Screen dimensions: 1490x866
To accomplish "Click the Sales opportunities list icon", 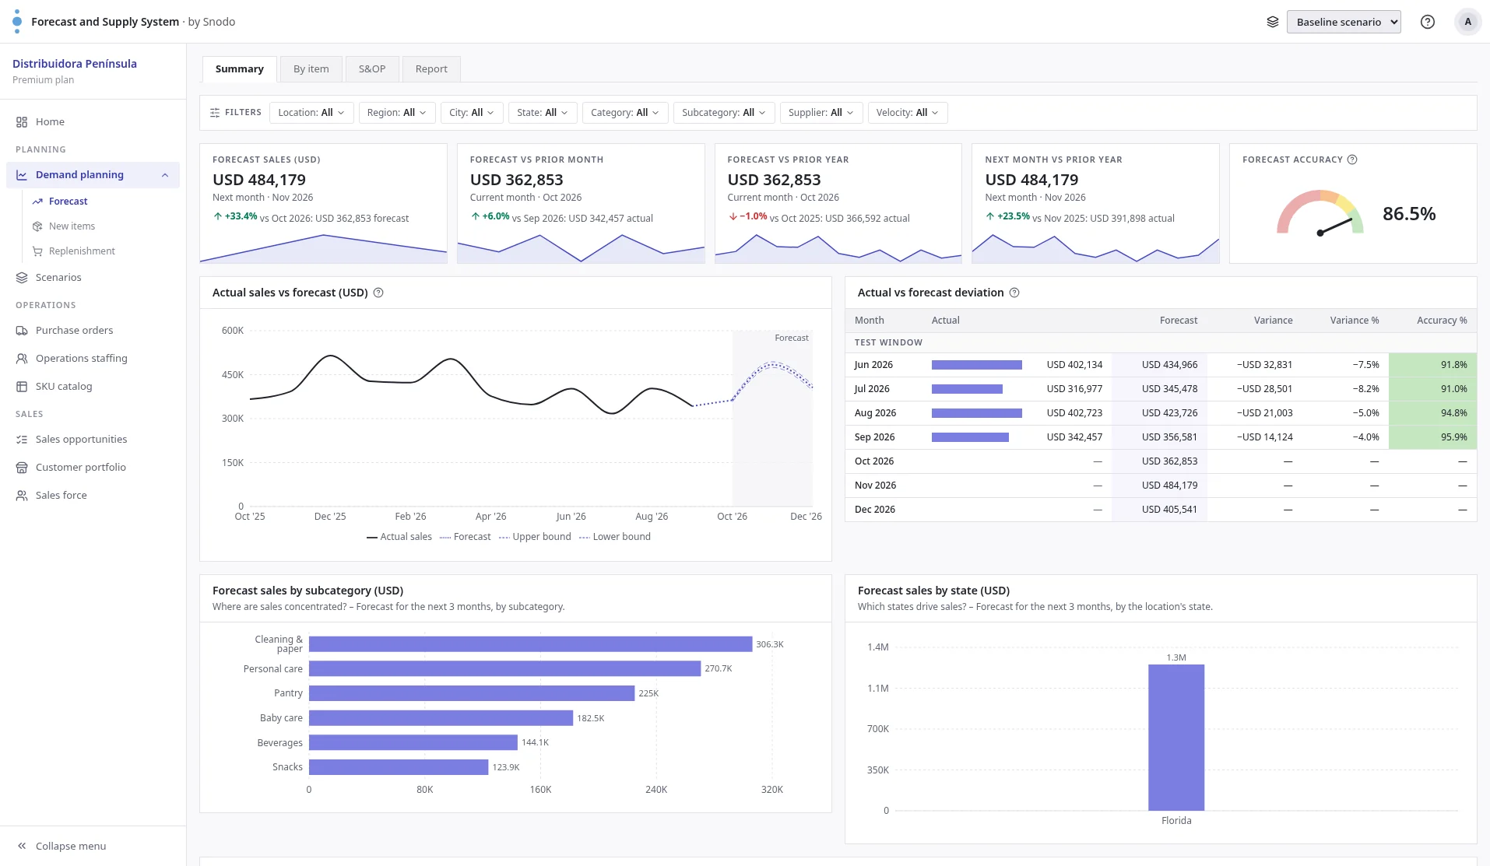I will click(x=22, y=440).
